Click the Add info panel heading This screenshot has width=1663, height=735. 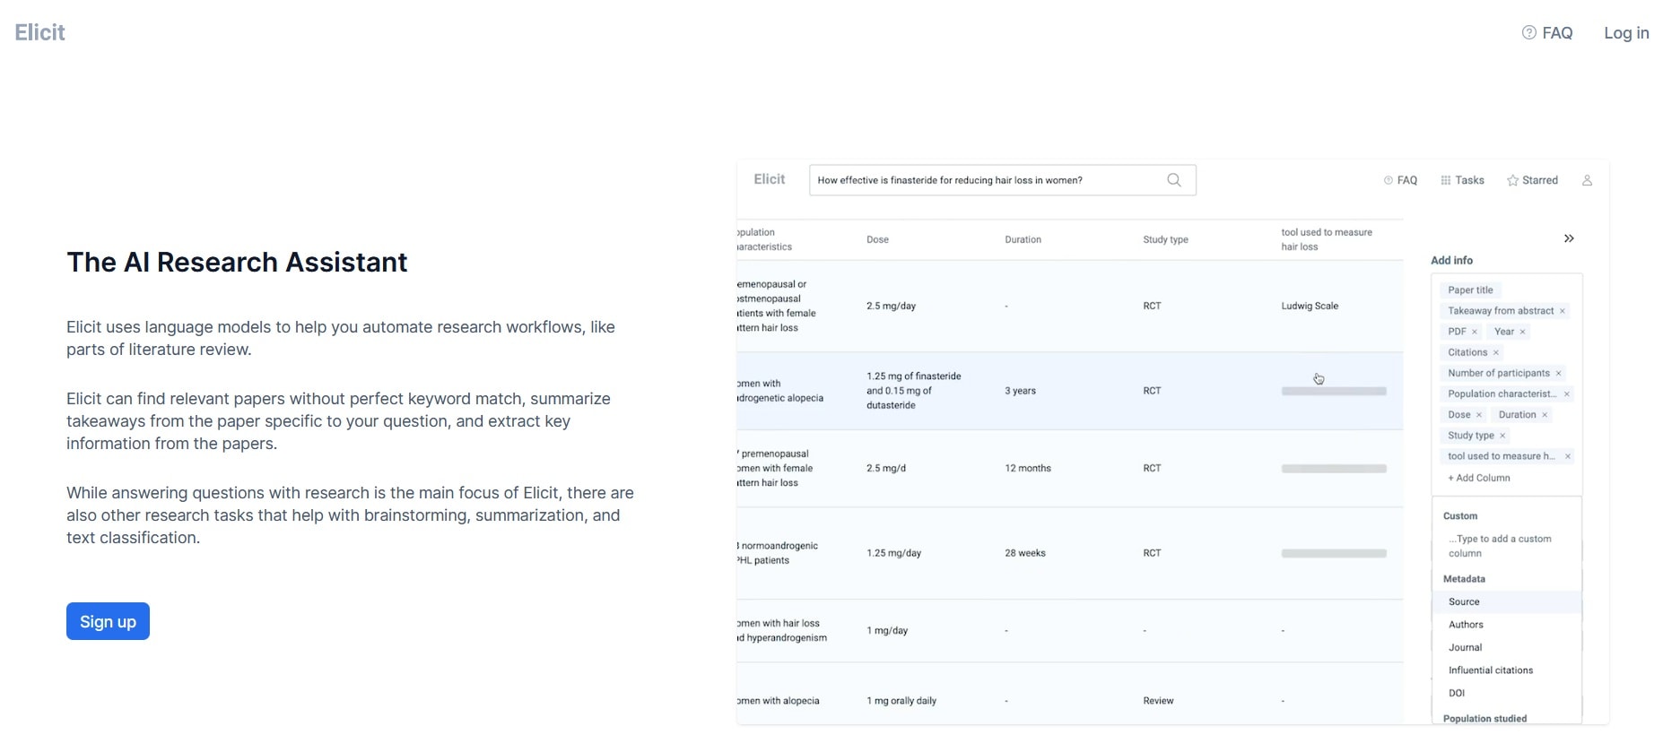[1451, 261]
